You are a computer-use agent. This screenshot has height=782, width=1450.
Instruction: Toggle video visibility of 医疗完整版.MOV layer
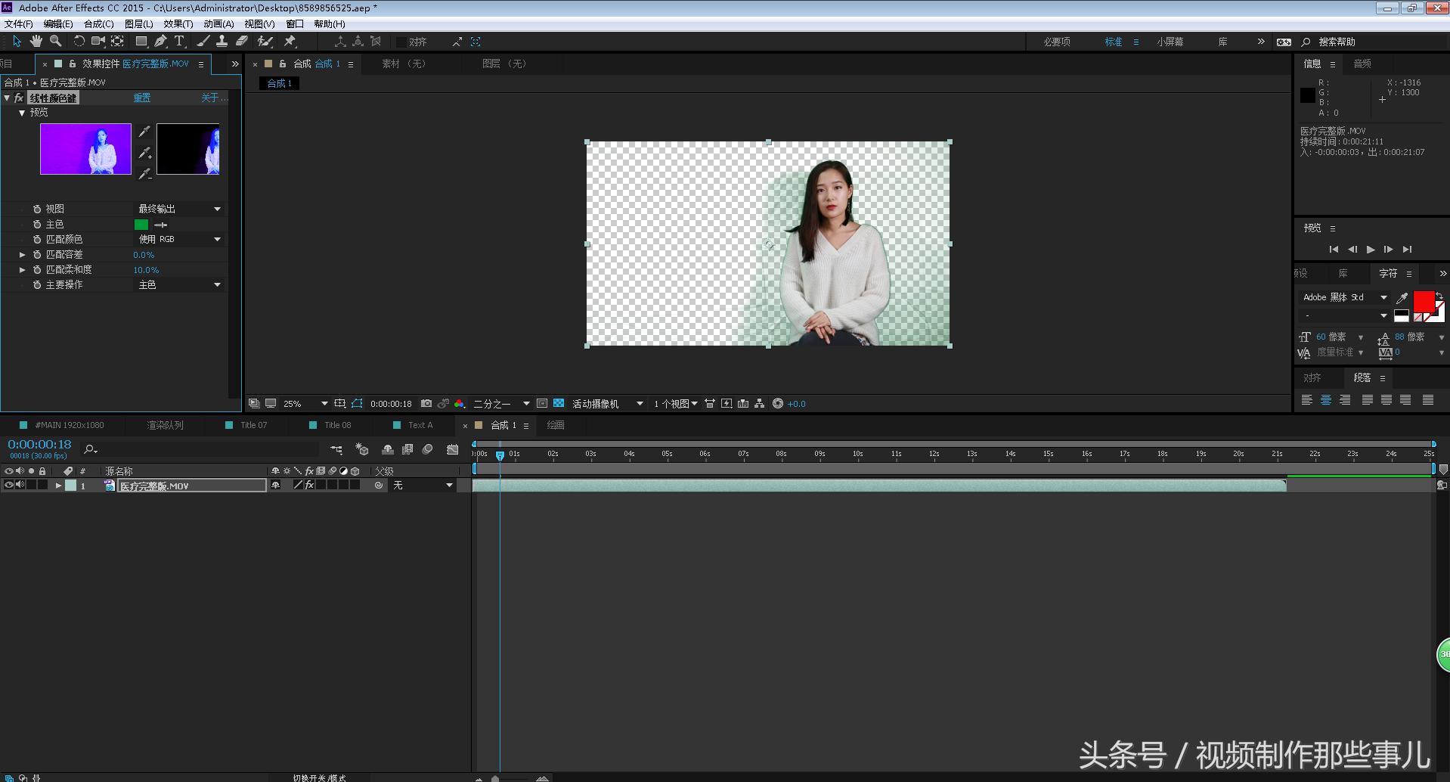[x=9, y=486]
